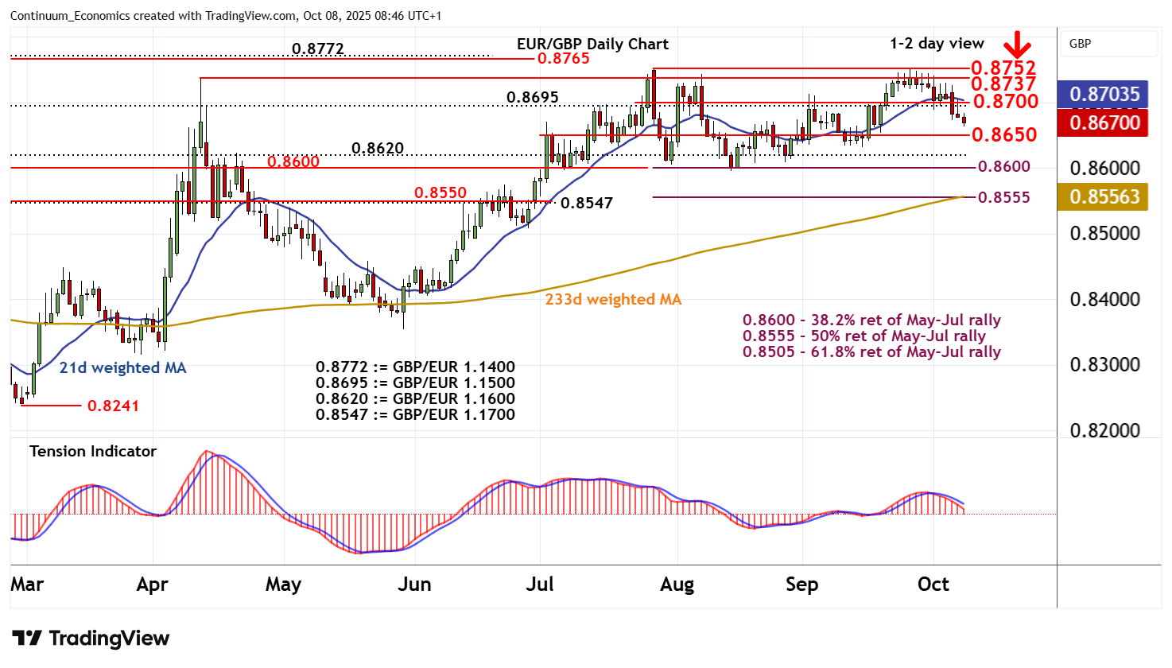The image size is (1172, 668).
Task: Click the gold 0.85563 price tag
Action: pos(1104,196)
